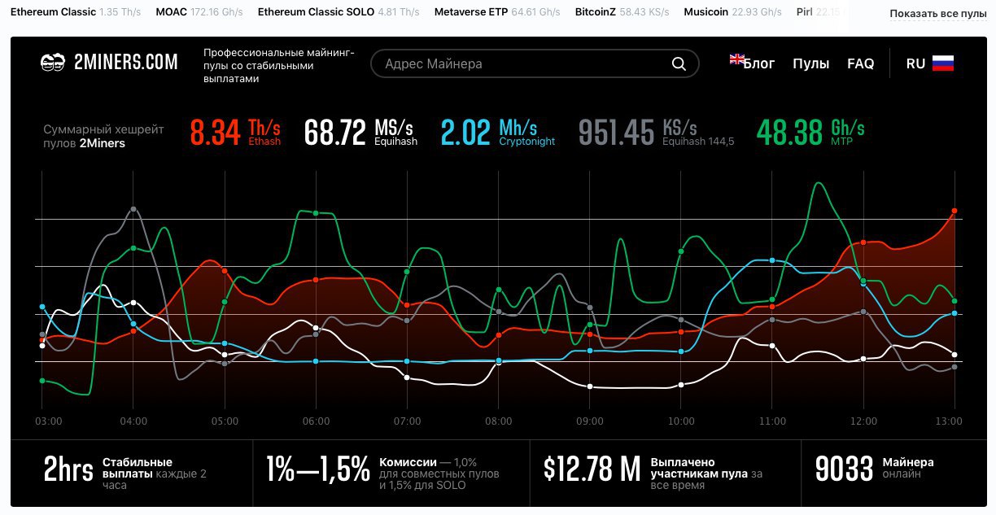
Task: Click the 03:00 time axis label
Action: [x=48, y=421]
